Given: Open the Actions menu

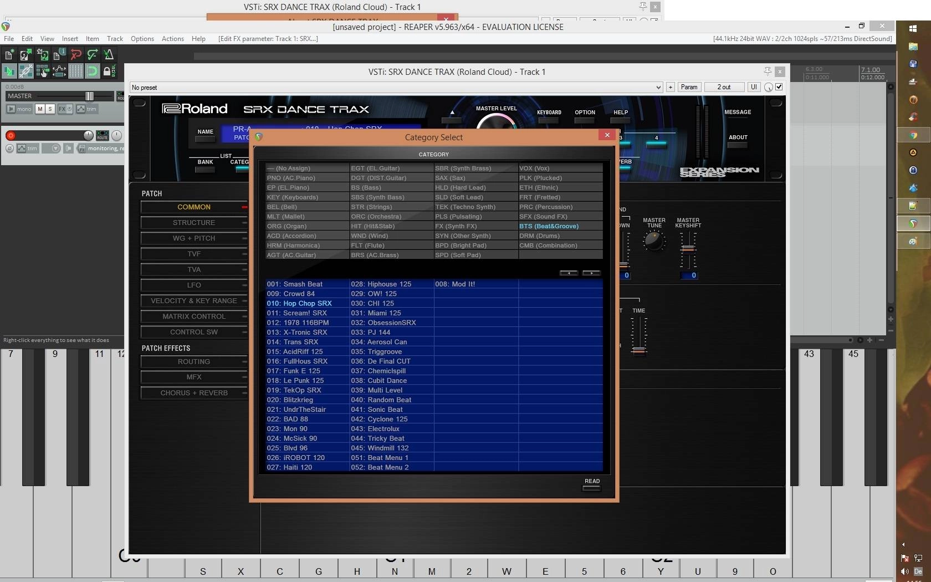Looking at the screenshot, I should point(173,39).
